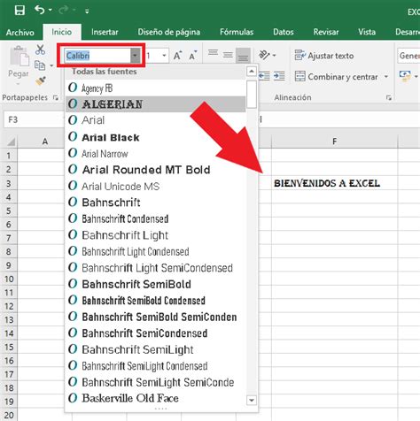Click the Middle Align icon
This screenshot has width=420, height=421.
228,55
